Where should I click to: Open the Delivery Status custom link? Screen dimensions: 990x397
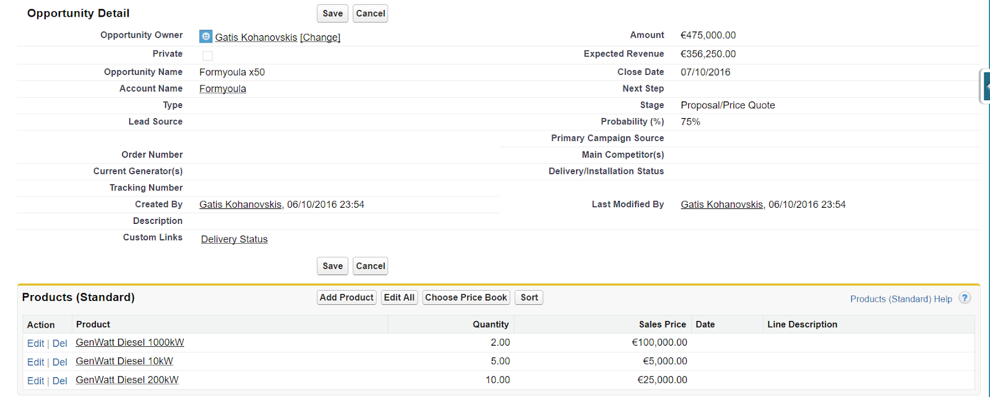(x=235, y=239)
